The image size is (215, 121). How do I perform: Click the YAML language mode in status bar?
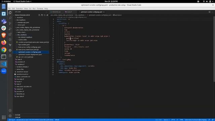[x=181, y=120]
